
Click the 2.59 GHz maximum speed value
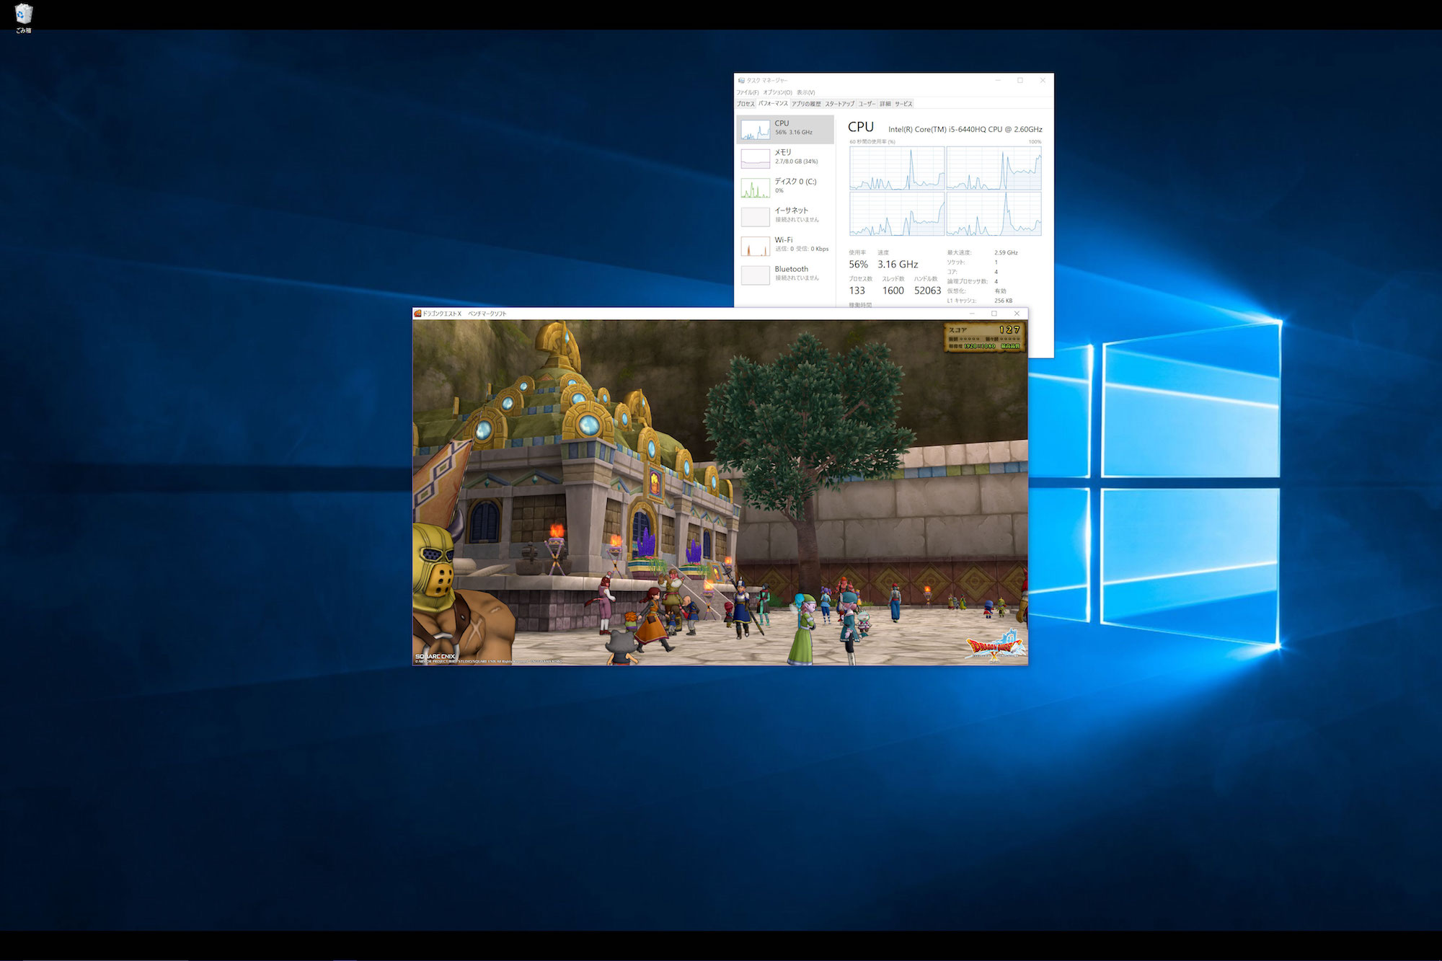(x=1006, y=253)
